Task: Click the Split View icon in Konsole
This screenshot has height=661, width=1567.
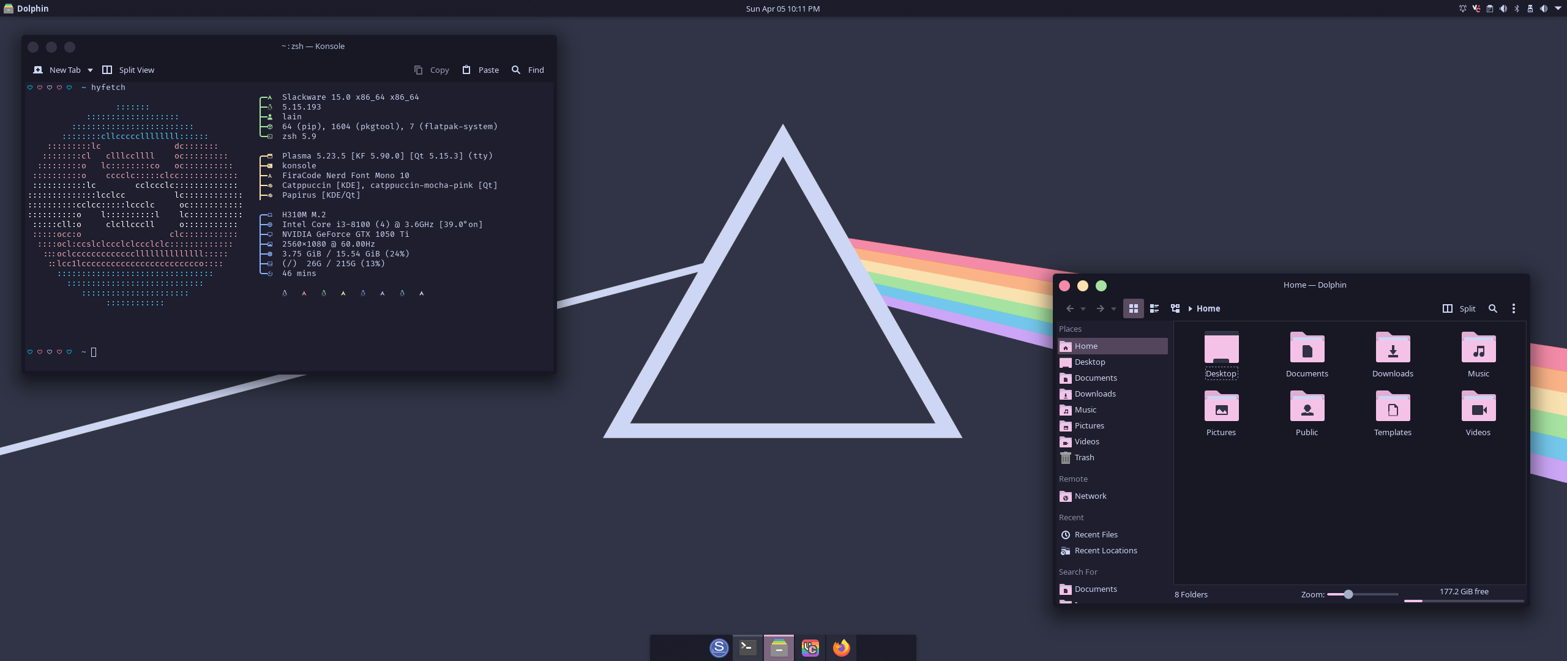Action: (107, 70)
